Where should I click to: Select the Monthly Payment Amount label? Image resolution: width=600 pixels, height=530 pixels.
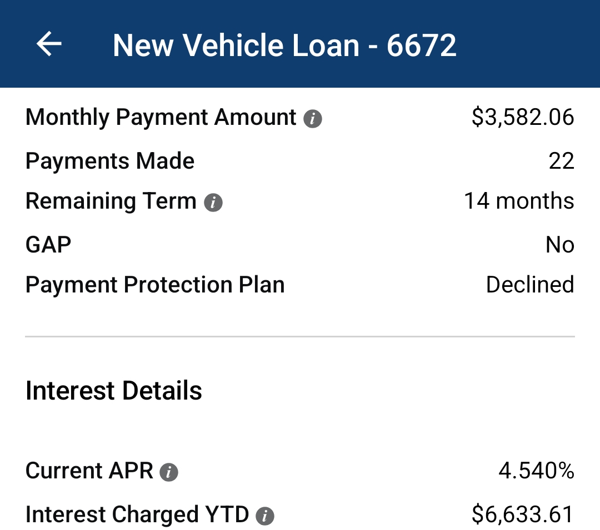(x=161, y=118)
